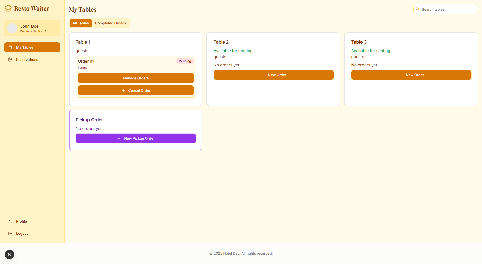The image size is (482, 264).
Task: Select the clipboard icon beside My Tables
Action: (10, 47)
